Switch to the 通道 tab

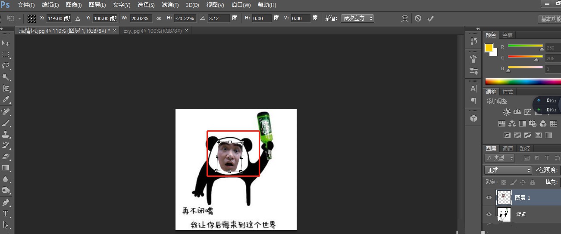pos(508,148)
